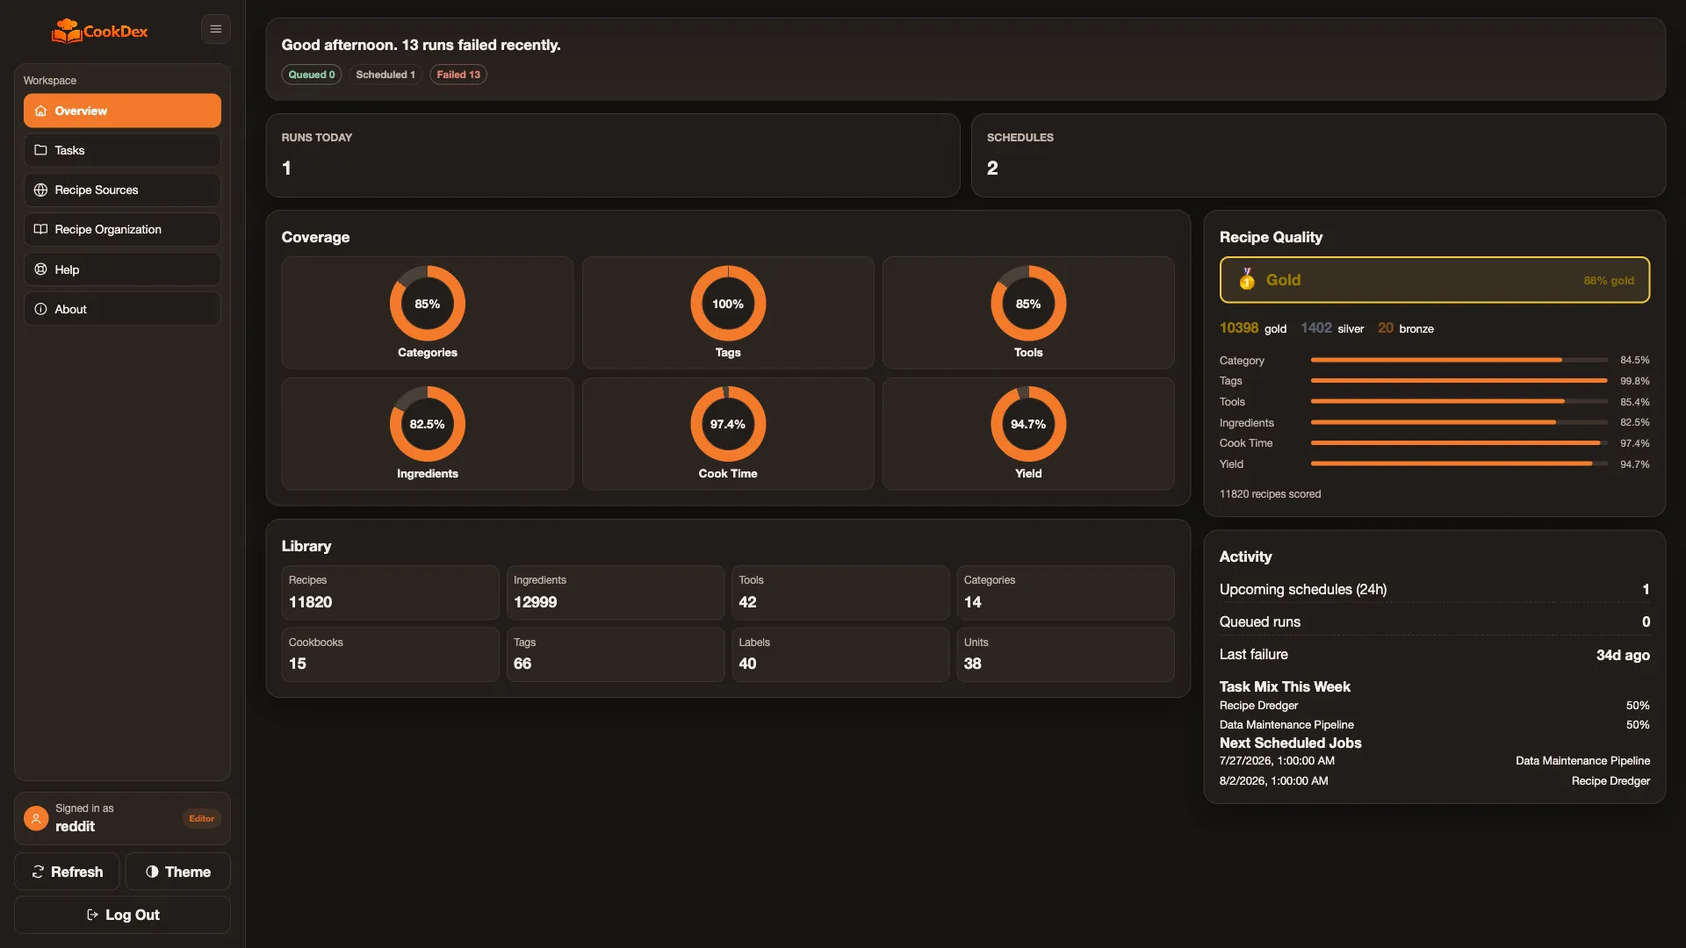Click the book icon beside Recipe Organization

40,229
